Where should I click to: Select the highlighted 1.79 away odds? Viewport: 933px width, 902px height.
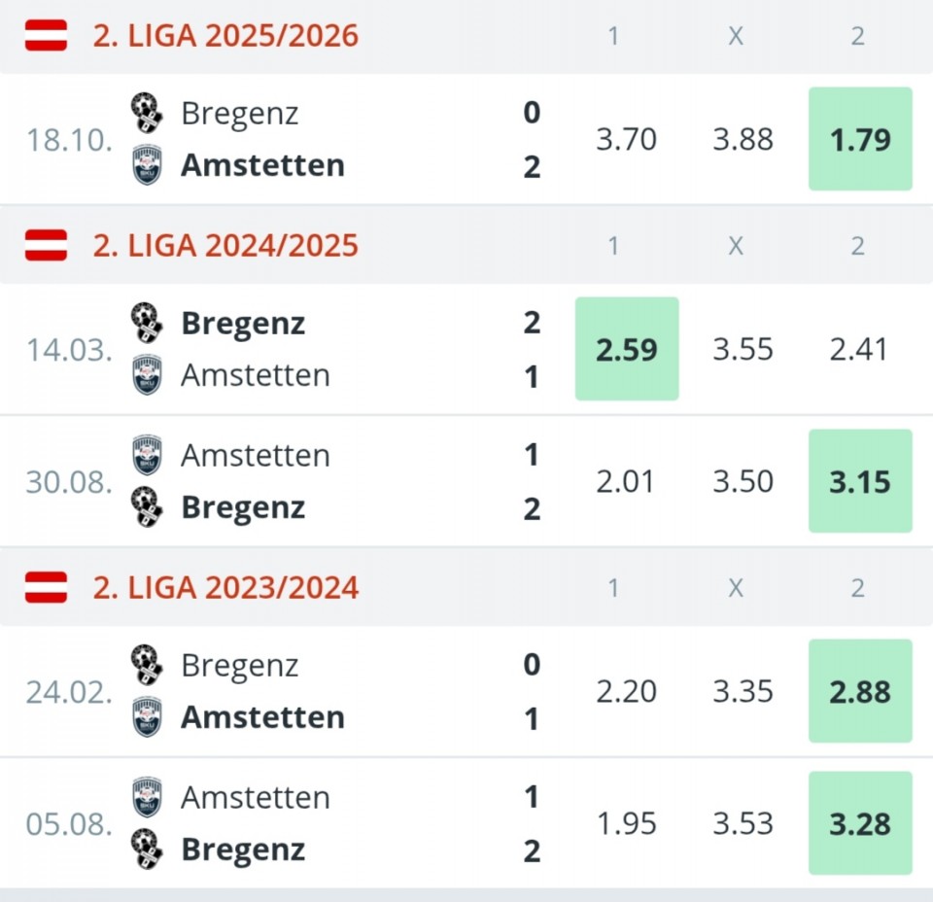[x=860, y=139]
